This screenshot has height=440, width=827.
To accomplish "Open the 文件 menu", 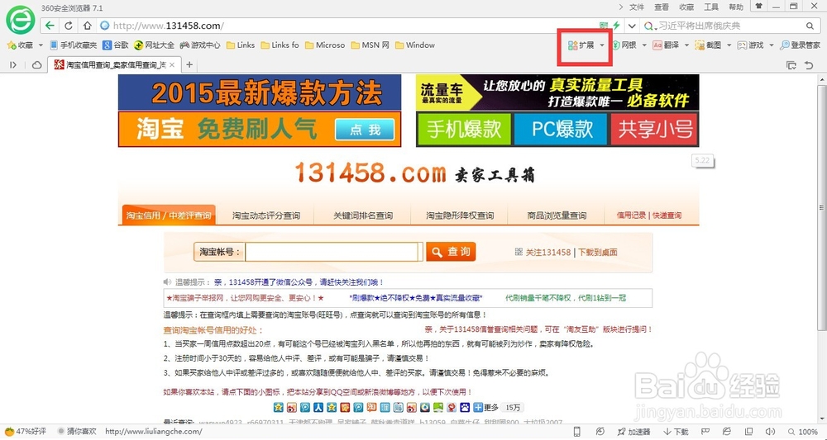I will tap(637, 7).
